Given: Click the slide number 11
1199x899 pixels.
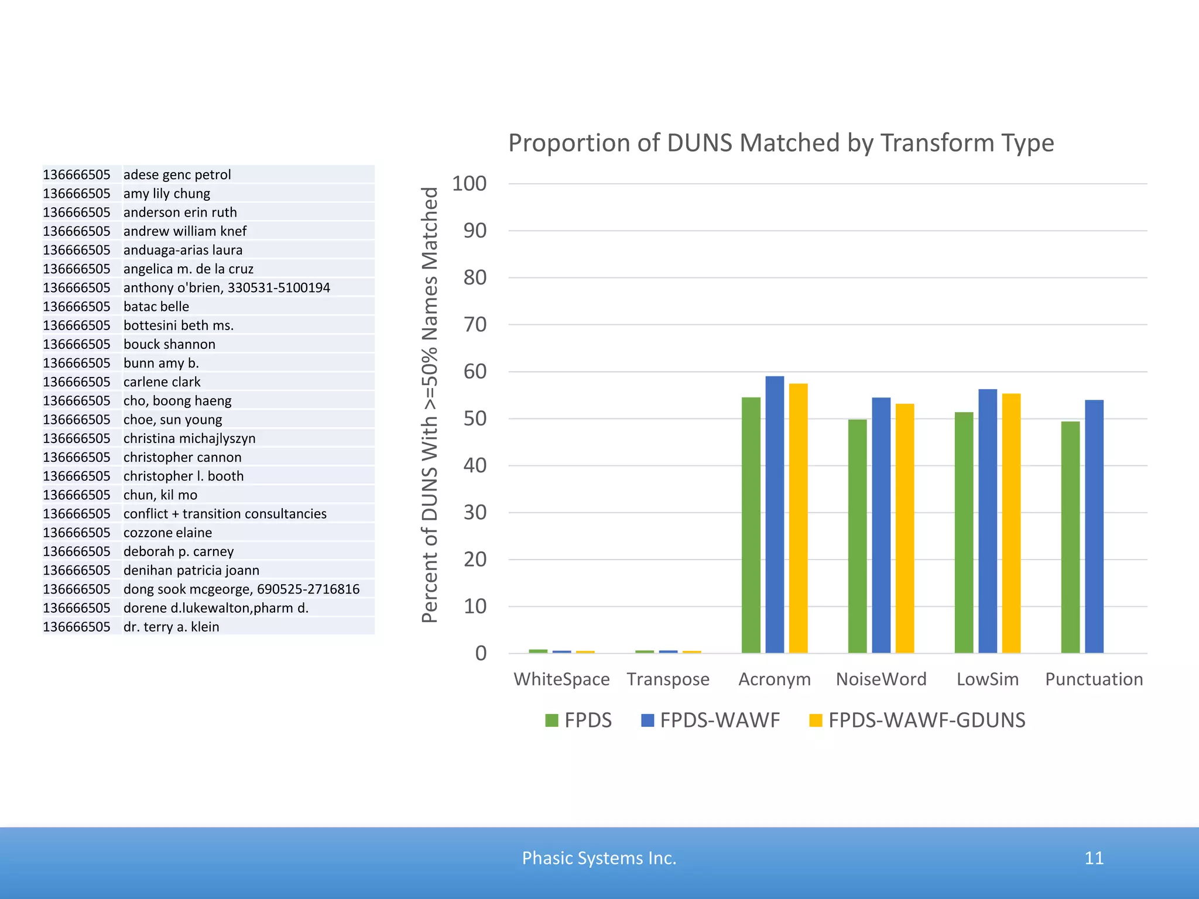Looking at the screenshot, I should (1094, 858).
